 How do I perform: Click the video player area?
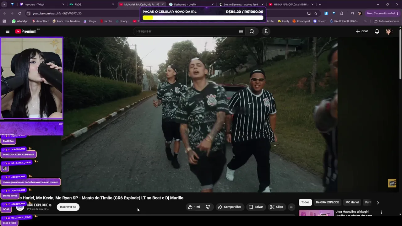[x=199, y=115]
